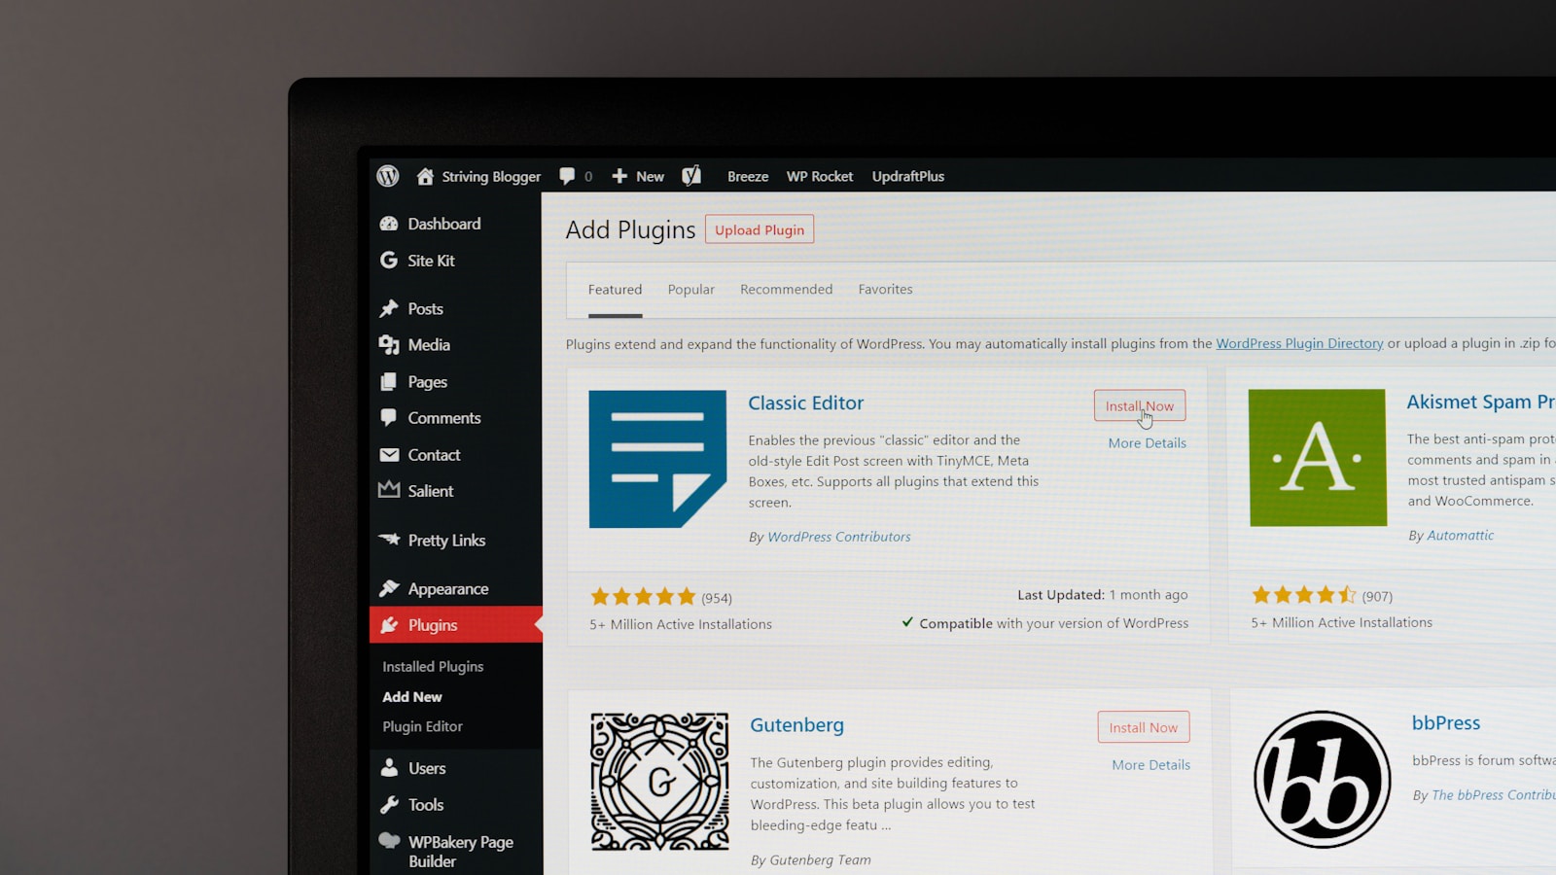Switch to the Recommended tab
This screenshot has height=875, width=1556.
pyautogui.click(x=787, y=290)
